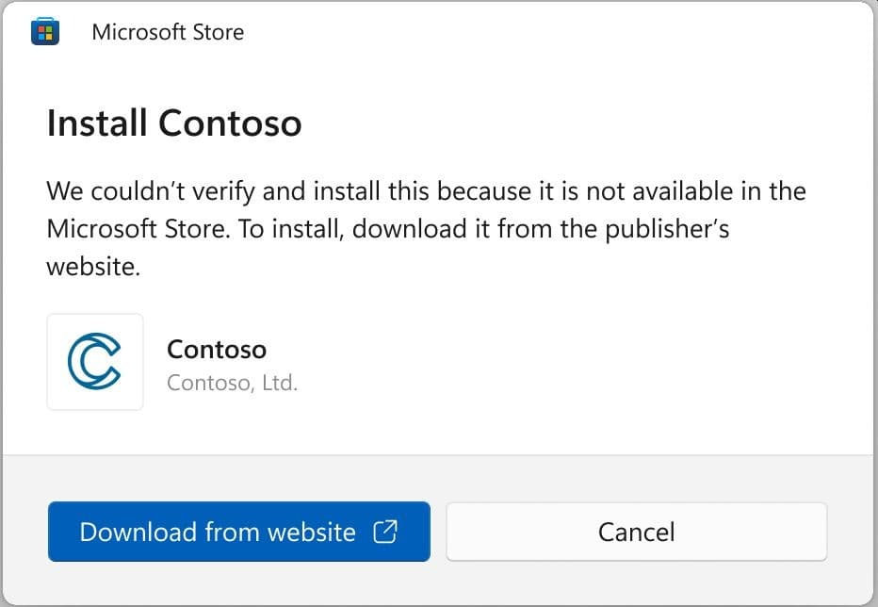
Task: Click the briefcase-shaped Store glyph
Action: pyautogui.click(x=46, y=31)
